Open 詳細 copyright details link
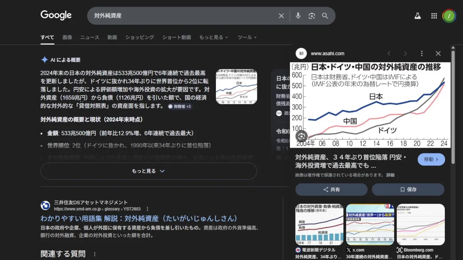The height and width of the screenshot is (260, 463). 390,175
